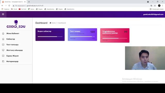The image size is (165, 93).
Task: Click the browser forward arrow
Action: pos(6,6)
